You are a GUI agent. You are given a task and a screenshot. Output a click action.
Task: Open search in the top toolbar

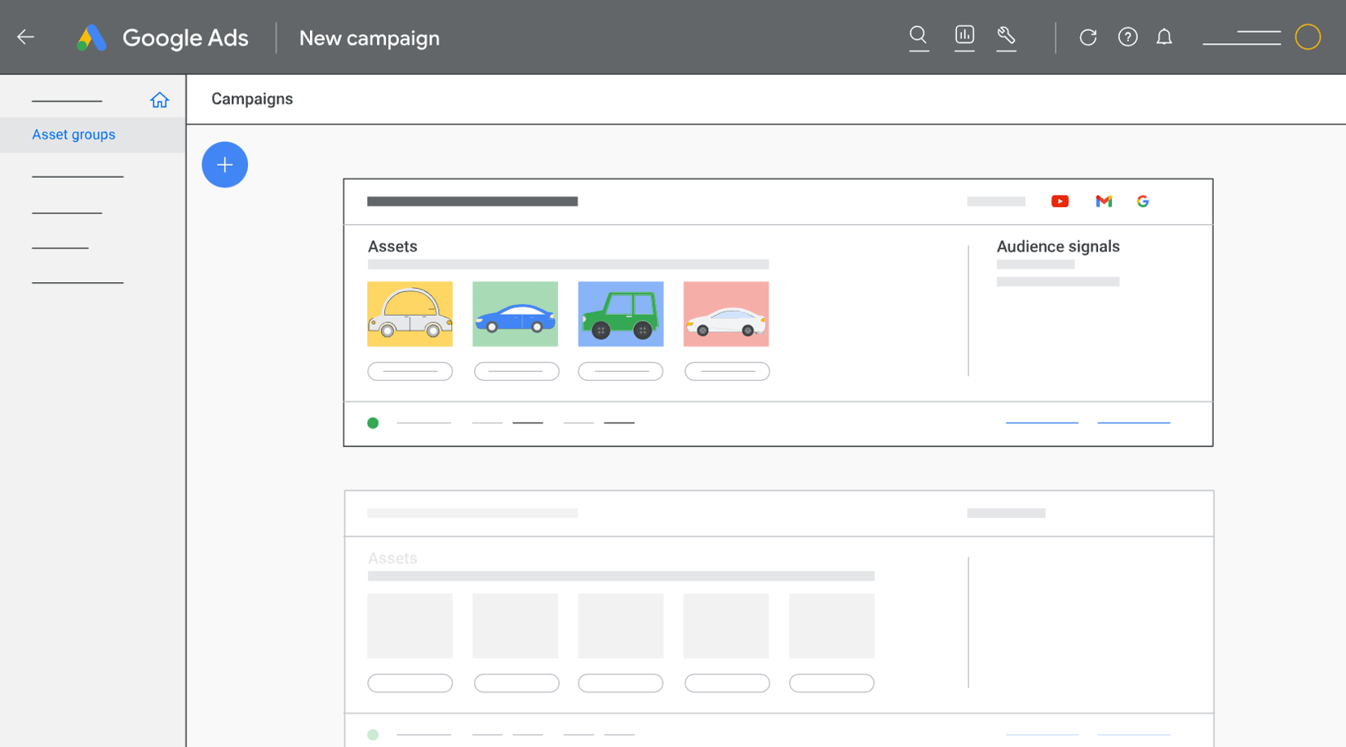(919, 37)
